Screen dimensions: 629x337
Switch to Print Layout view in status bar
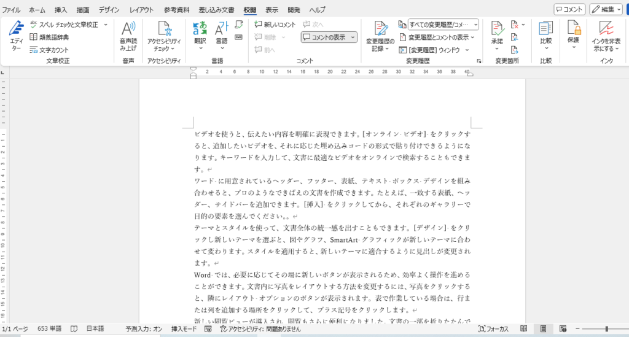pyautogui.click(x=543, y=328)
